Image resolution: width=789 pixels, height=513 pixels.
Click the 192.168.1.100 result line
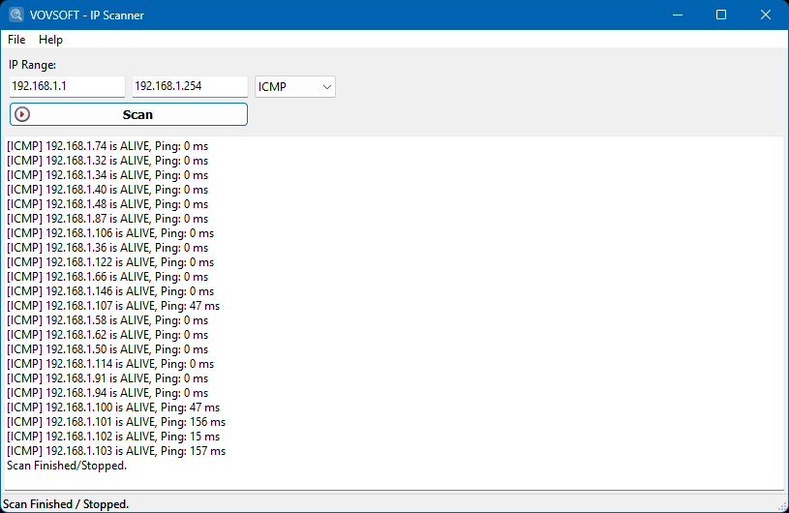[112, 407]
